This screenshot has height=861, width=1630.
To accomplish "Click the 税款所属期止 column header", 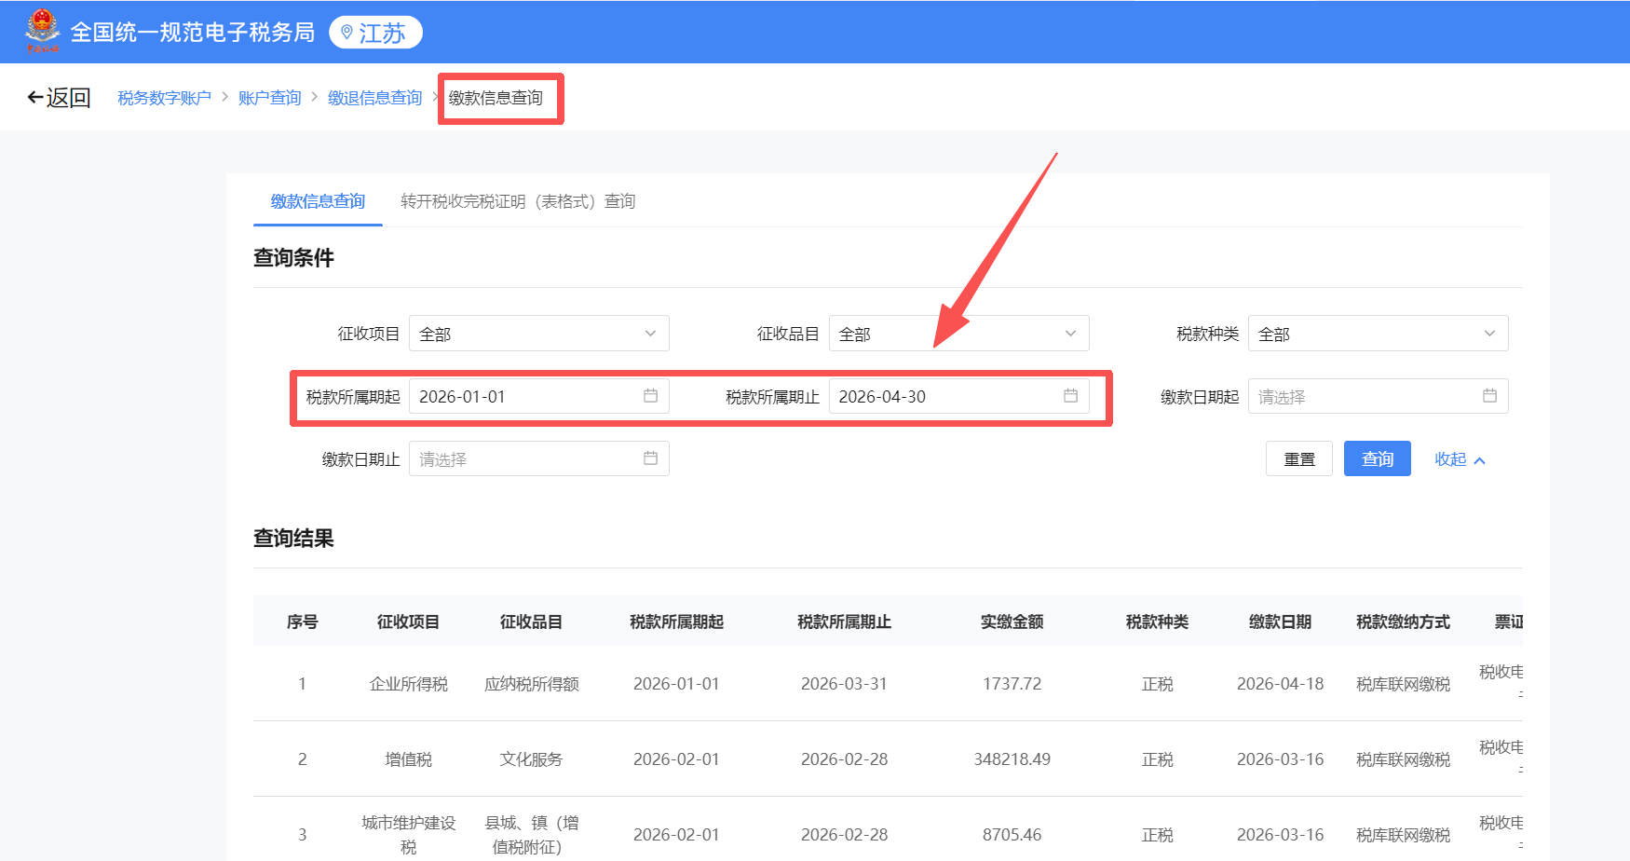I will click(x=844, y=622).
